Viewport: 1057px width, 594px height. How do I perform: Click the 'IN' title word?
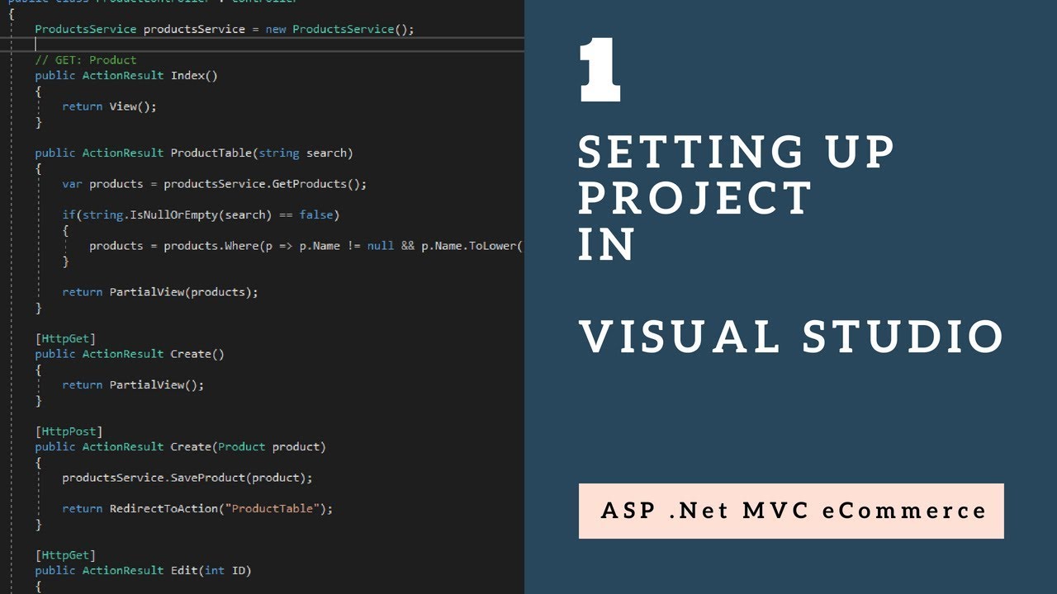pos(607,244)
